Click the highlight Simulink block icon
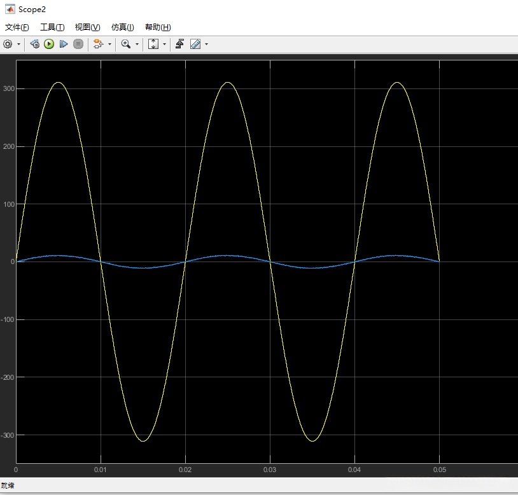The height and width of the screenshot is (495, 518). click(x=98, y=44)
